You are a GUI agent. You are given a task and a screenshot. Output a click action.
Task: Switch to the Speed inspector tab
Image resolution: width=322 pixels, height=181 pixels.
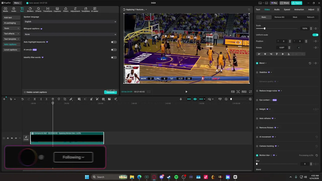coord(287,10)
